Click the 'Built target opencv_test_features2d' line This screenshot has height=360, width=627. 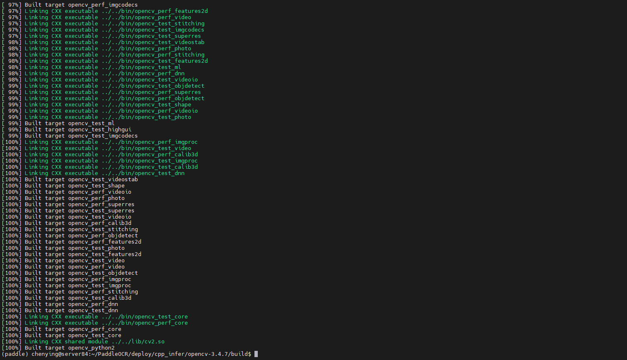(x=72, y=254)
